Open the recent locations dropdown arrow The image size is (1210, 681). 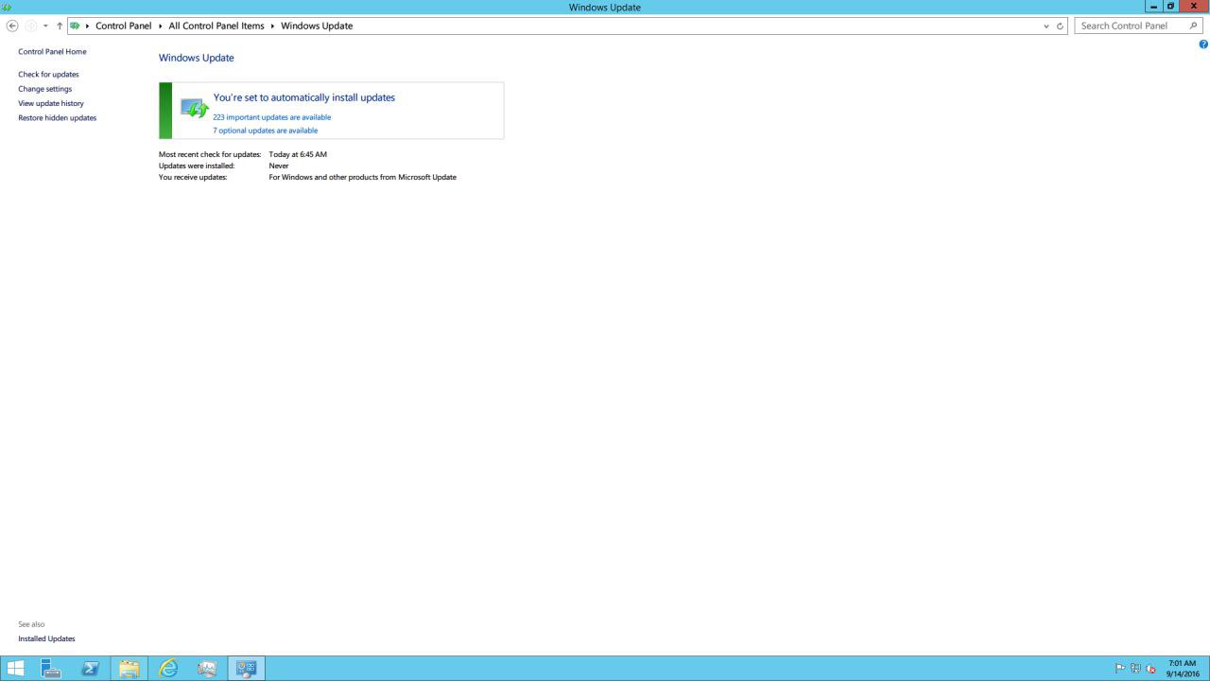[x=45, y=26]
